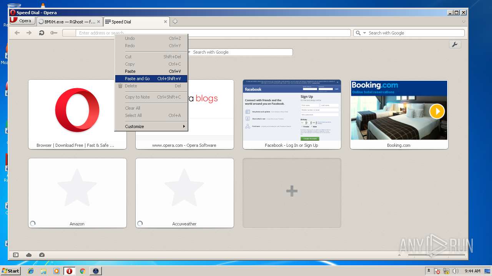Choose Undo in the context menu
Image resolution: width=492 pixels, height=276 pixels.
(151, 38)
